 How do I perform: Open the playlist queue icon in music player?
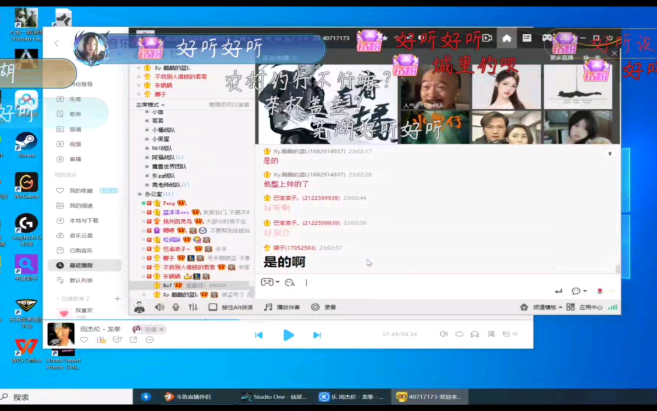click(x=510, y=334)
